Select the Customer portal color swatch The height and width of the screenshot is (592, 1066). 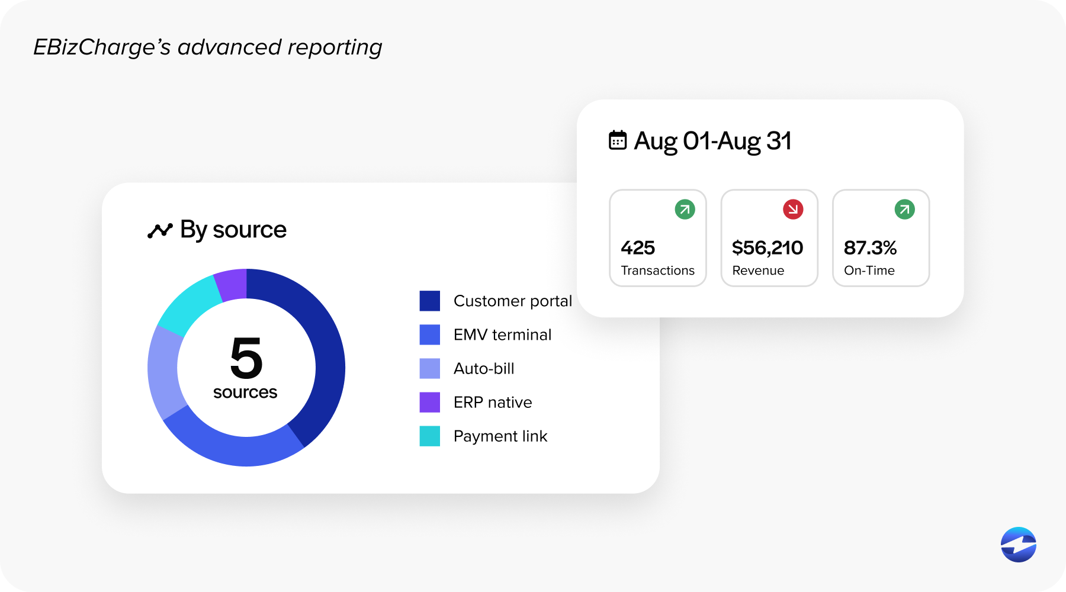point(430,301)
